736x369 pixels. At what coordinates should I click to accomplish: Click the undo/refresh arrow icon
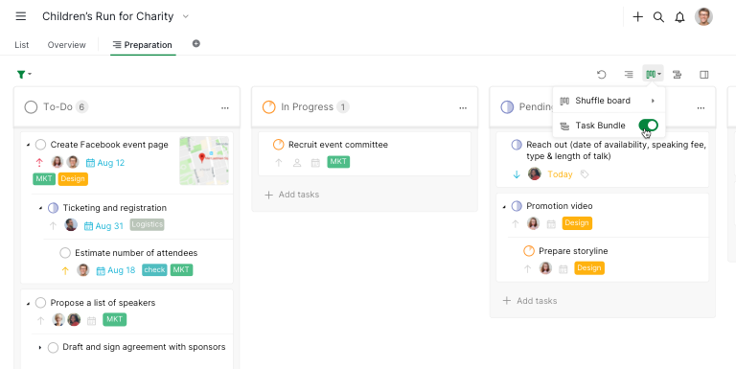601,74
